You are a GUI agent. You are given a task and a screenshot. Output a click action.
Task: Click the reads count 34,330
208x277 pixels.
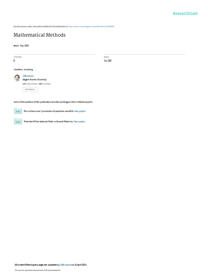[108, 61]
